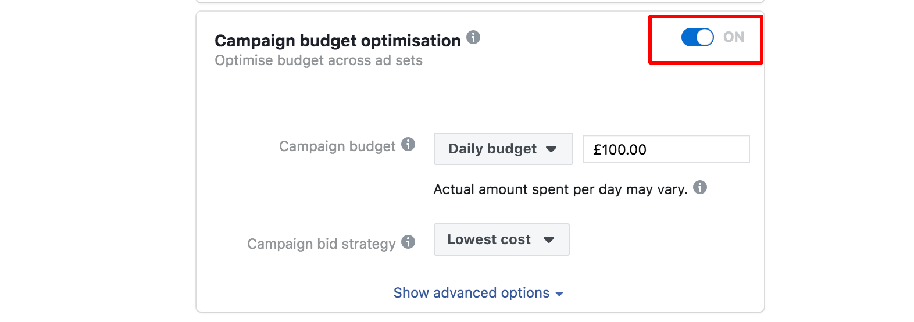
Task: Click the caret arrow inside Lowest cost
Action: click(548, 240)
